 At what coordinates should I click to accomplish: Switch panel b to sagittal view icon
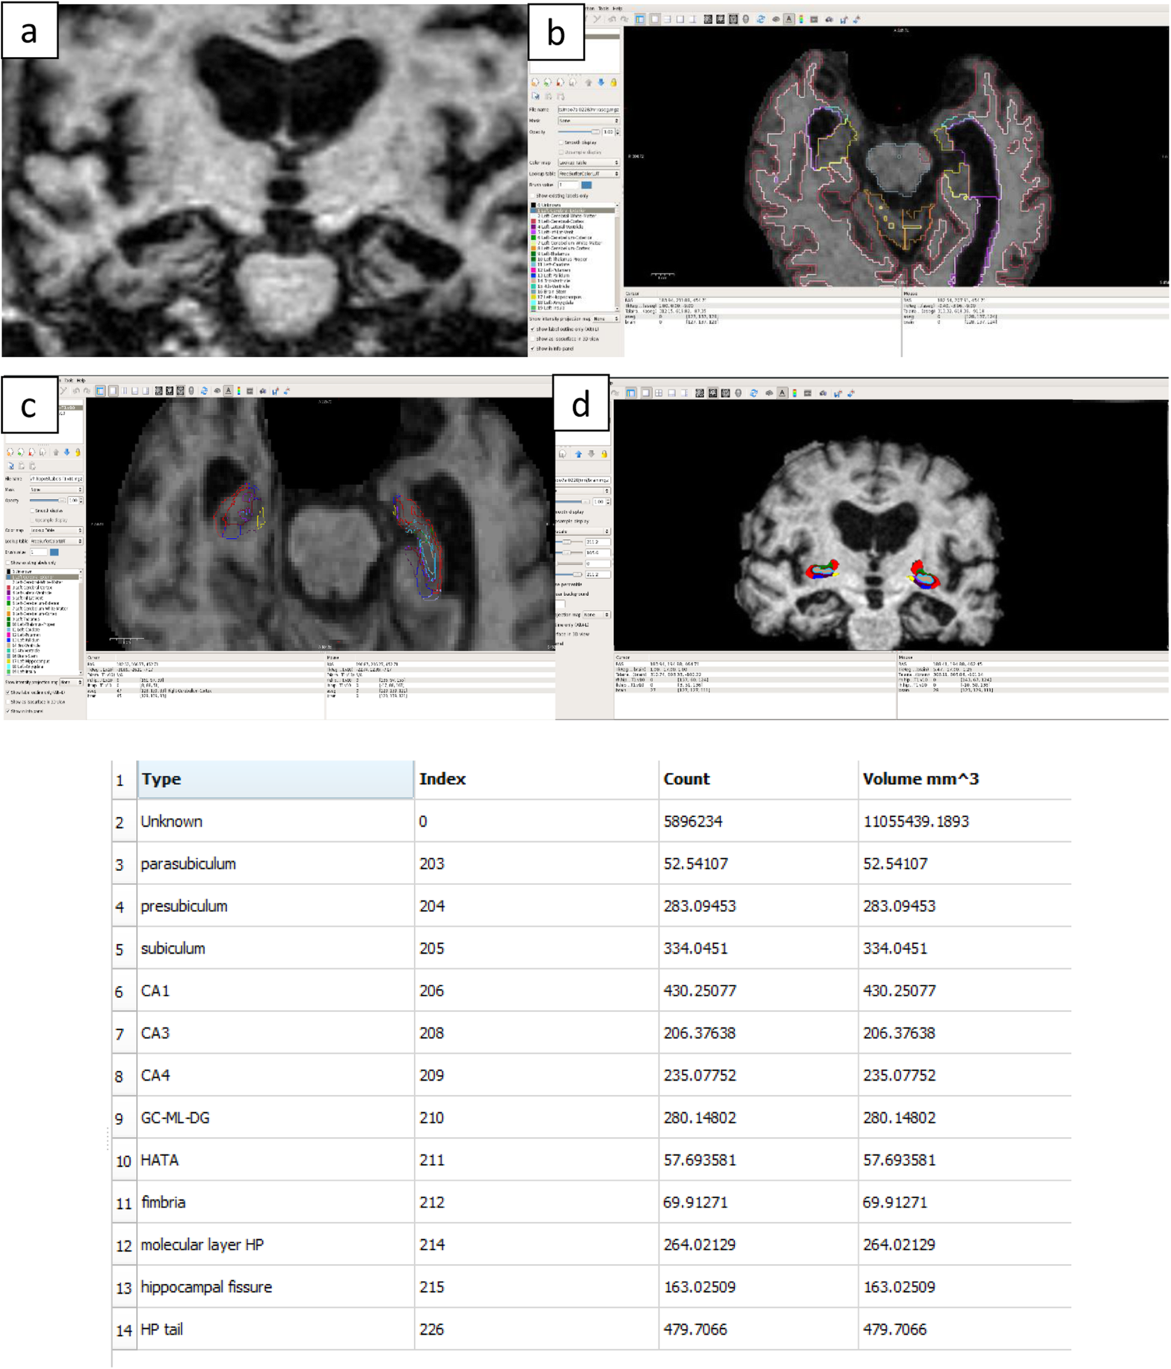tap(708, 19)
